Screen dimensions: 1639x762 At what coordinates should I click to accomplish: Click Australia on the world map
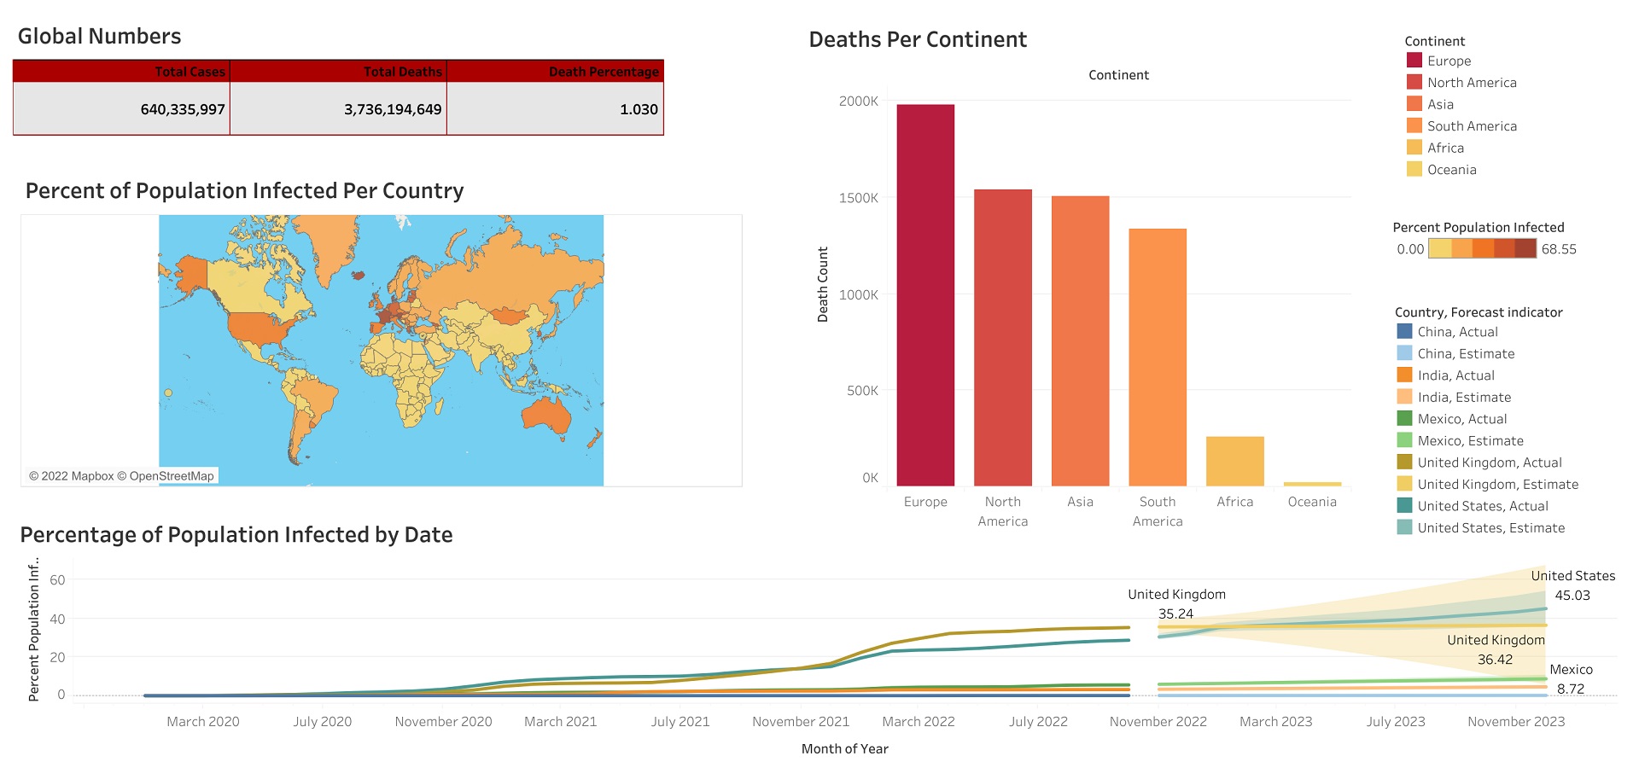point(547,415)
